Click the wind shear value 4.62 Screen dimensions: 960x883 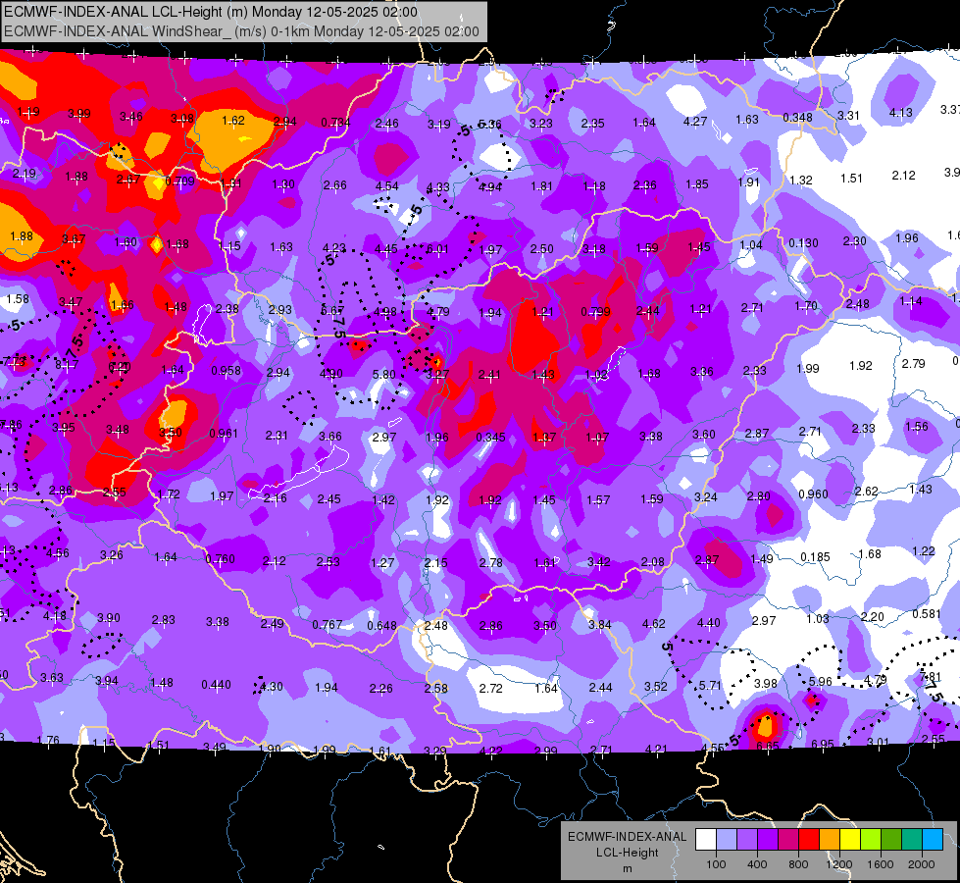click(x=653, y=624)
